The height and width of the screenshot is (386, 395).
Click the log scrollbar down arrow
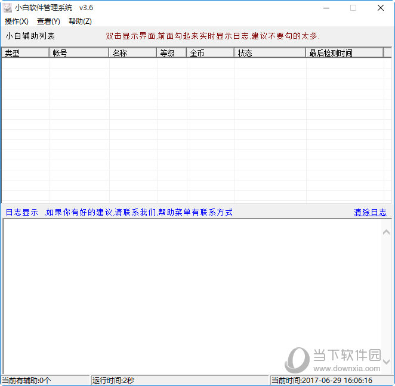[386, 362]
